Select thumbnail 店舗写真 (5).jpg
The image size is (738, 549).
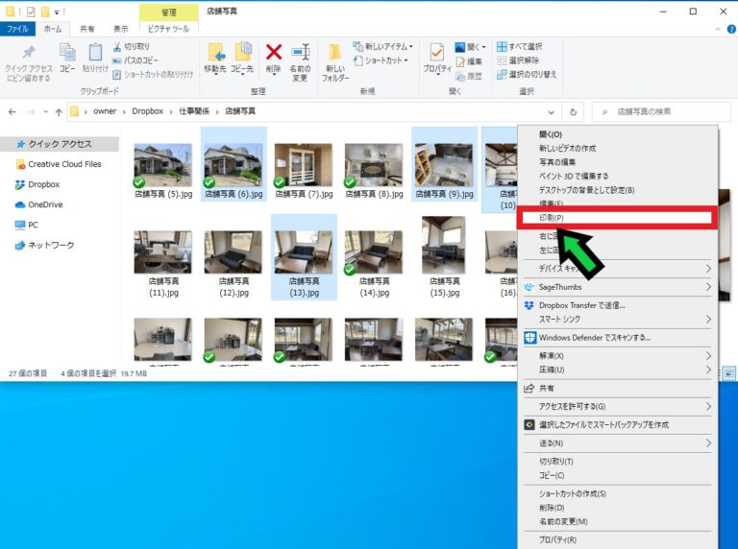162,165
